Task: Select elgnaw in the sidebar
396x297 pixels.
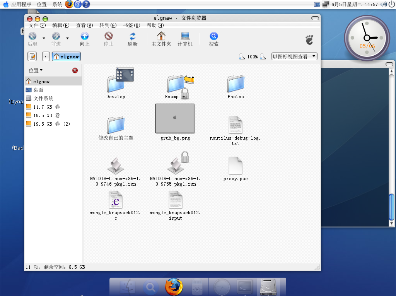Action: [53, 82]
